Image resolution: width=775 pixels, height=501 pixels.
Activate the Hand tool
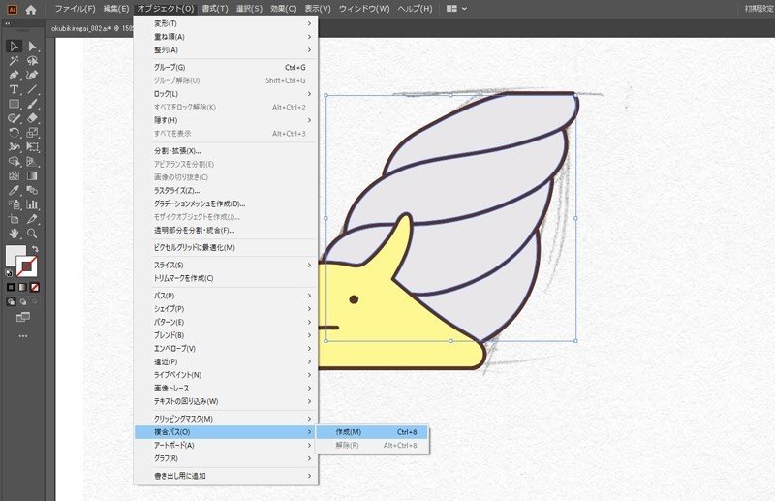tap(14, 233)
